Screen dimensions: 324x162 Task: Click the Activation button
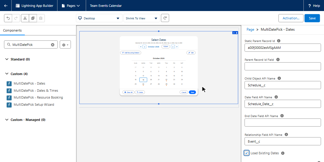click(x=291, y=18)
